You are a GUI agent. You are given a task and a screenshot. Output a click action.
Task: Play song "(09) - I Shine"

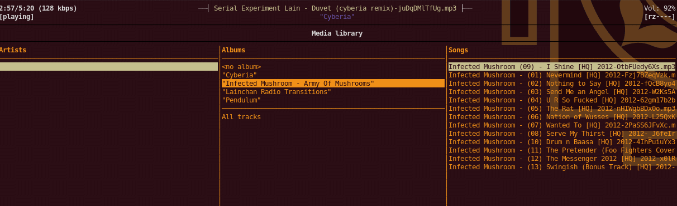562,67
